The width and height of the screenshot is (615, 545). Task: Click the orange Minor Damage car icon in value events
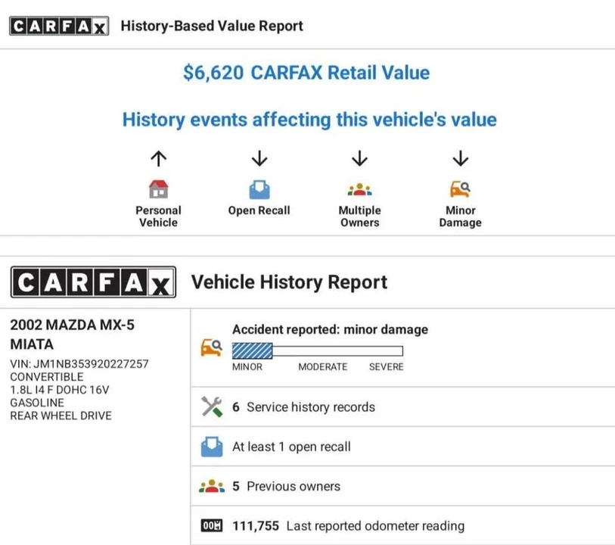460,189
